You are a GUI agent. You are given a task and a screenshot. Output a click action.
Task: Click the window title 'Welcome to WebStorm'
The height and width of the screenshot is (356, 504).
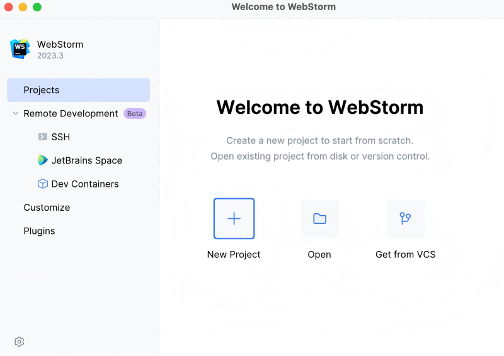coord(283,7)
